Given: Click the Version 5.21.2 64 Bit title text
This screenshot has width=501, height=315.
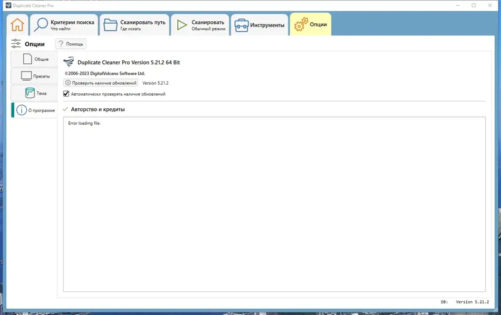Looking at the screenshot, I should [129, 62].
